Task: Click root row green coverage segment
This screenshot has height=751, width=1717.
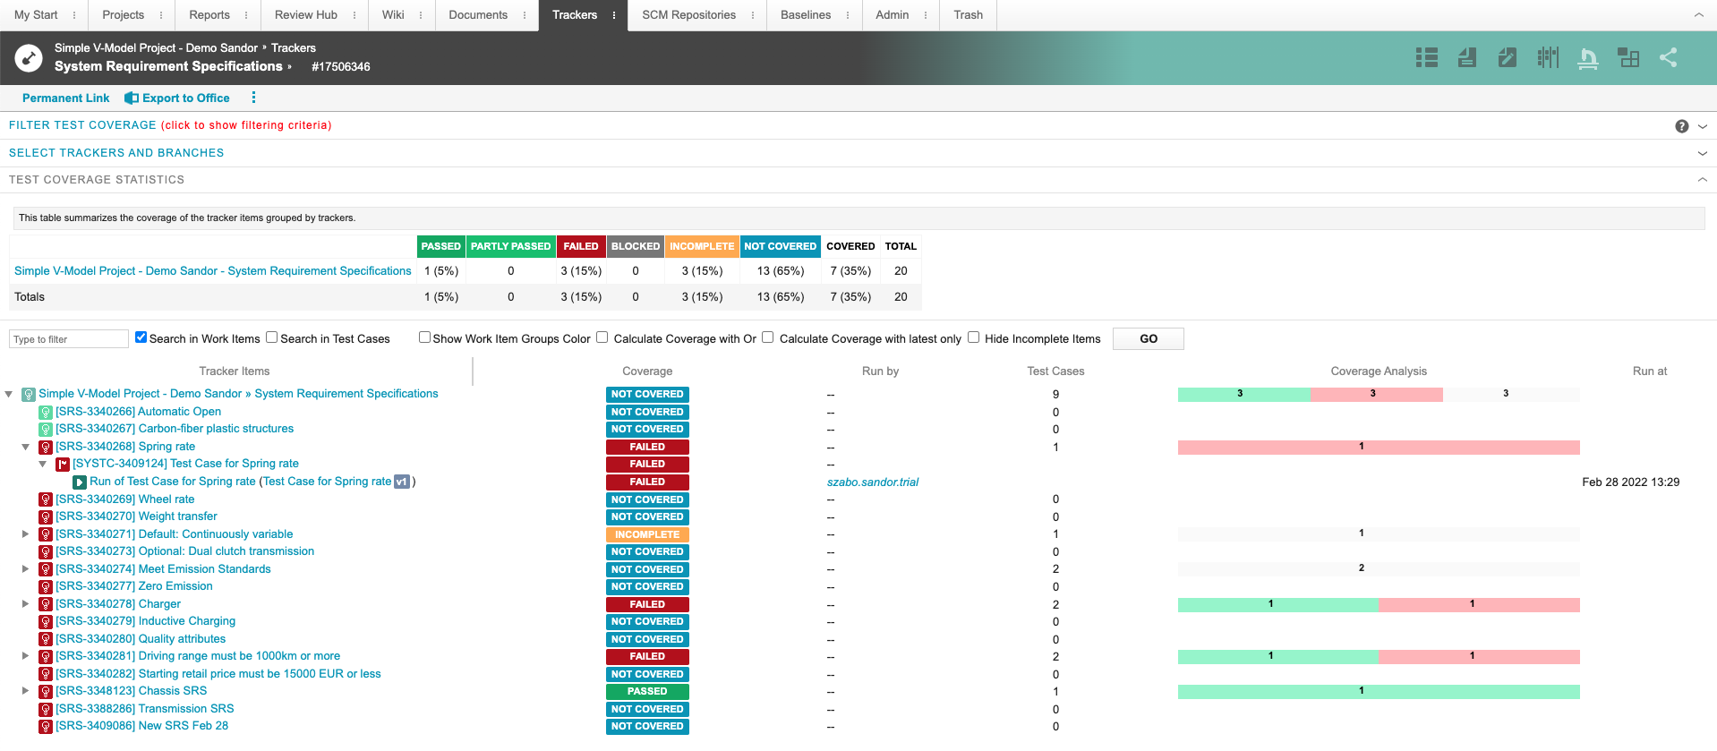Action: click(x=1244, y=395)
